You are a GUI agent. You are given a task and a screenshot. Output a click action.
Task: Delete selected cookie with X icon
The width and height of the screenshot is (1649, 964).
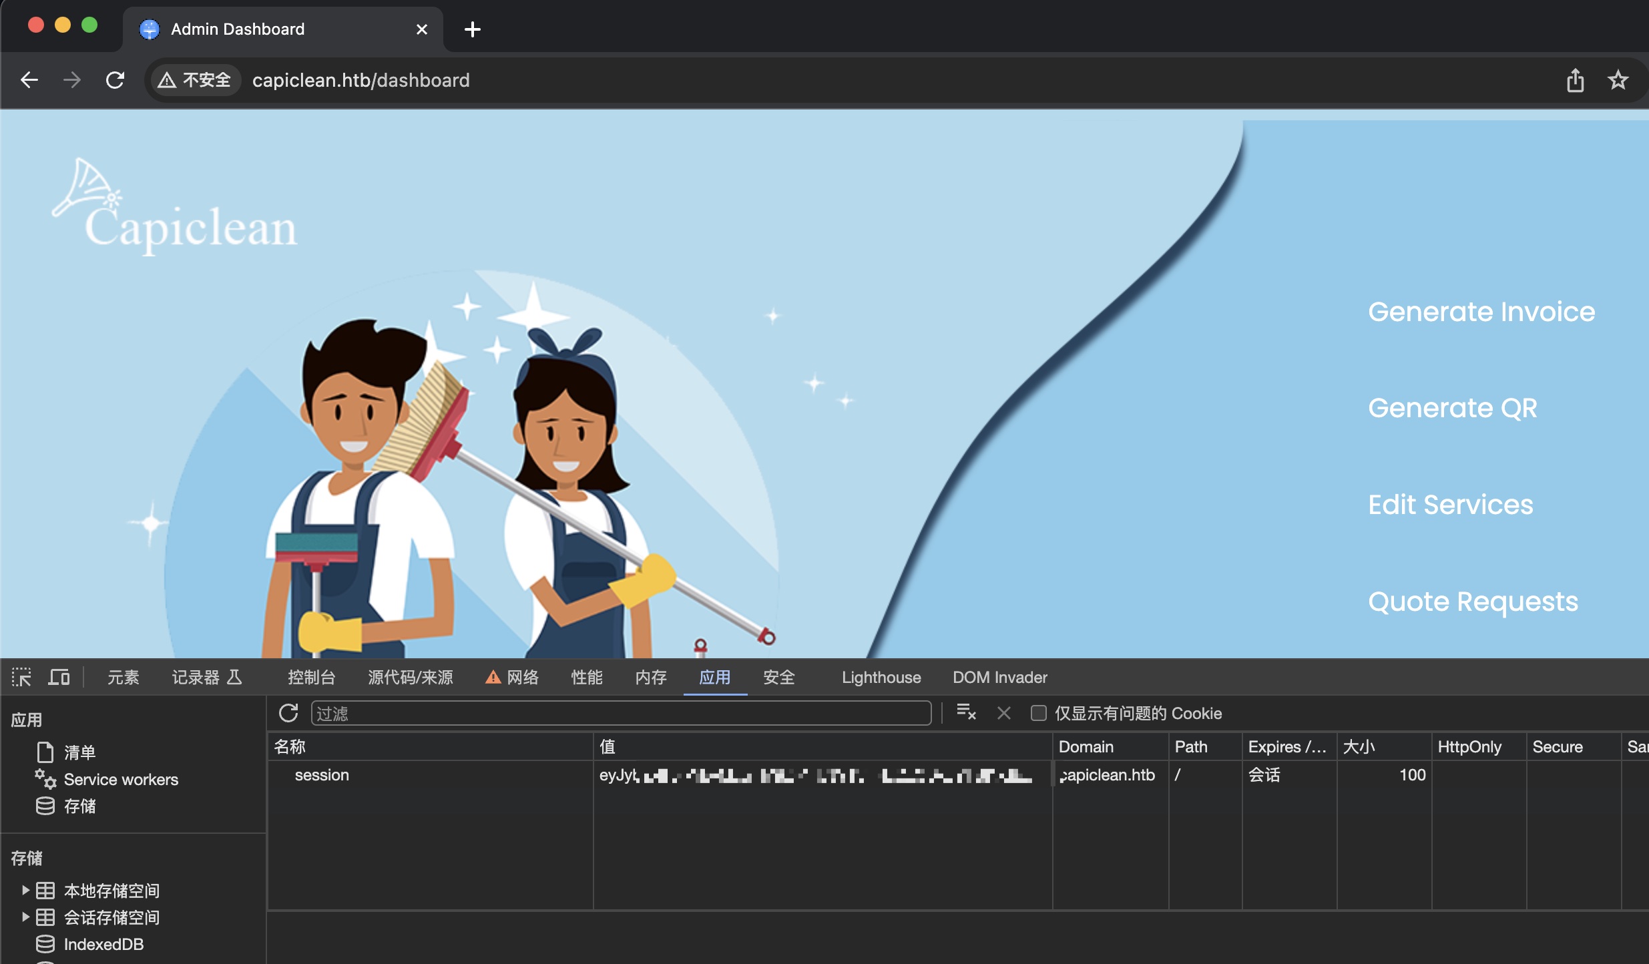[1003, 713]
